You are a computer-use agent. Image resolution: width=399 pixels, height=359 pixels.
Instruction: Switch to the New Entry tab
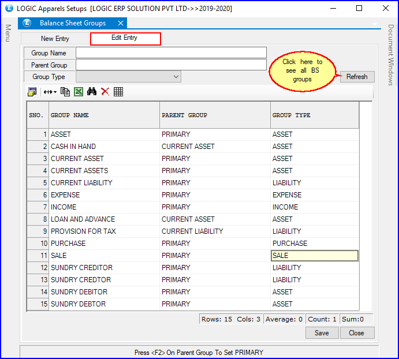tap(55, 39)
